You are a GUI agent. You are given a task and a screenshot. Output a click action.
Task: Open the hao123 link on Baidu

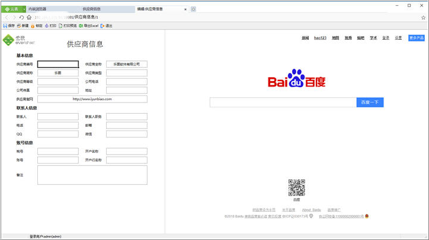(x=320, y=38)
